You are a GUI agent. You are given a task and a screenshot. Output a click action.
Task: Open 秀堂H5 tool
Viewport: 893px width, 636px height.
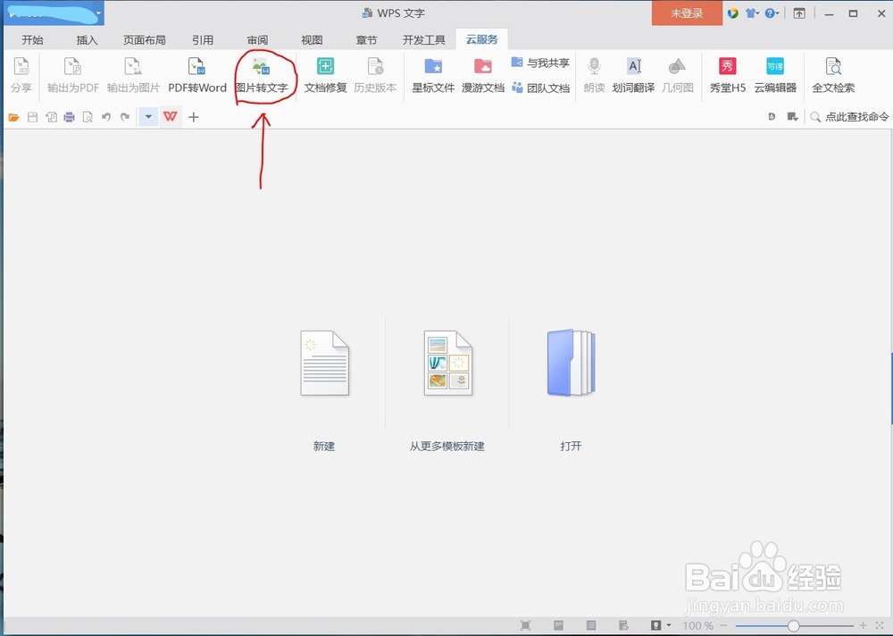click(727, 75)
